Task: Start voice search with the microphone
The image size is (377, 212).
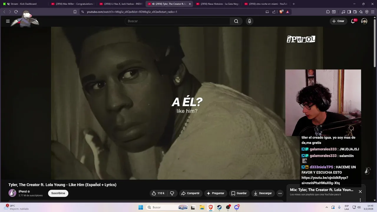Action: 249,21
